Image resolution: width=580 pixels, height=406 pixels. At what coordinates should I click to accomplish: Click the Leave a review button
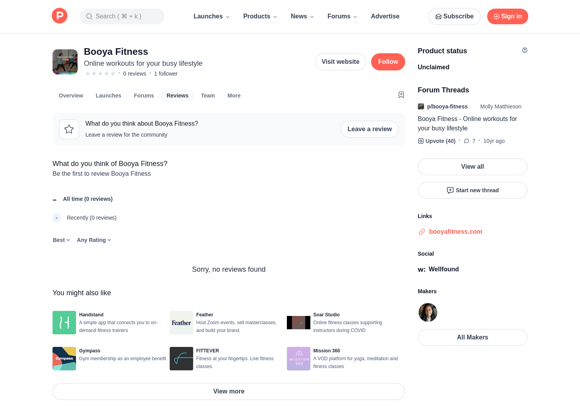tap(369, 129)
